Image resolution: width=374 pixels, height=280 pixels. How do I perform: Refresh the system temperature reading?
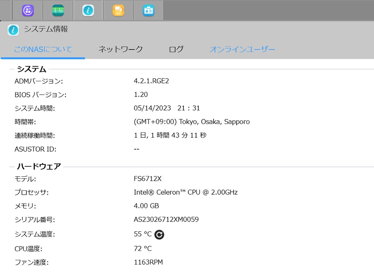159,234
